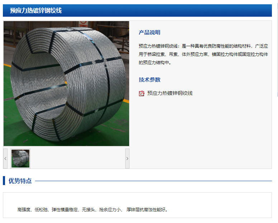Click the next thumbnail arrow

(127, 159)
